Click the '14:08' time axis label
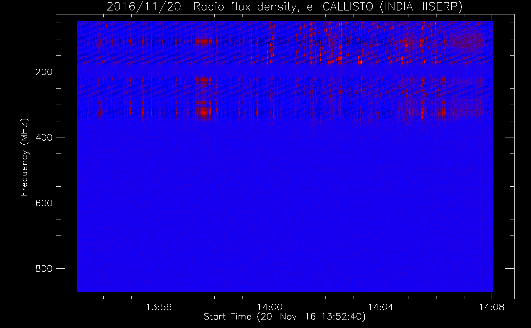Viewport: 531px width, 328px height. 492,307
